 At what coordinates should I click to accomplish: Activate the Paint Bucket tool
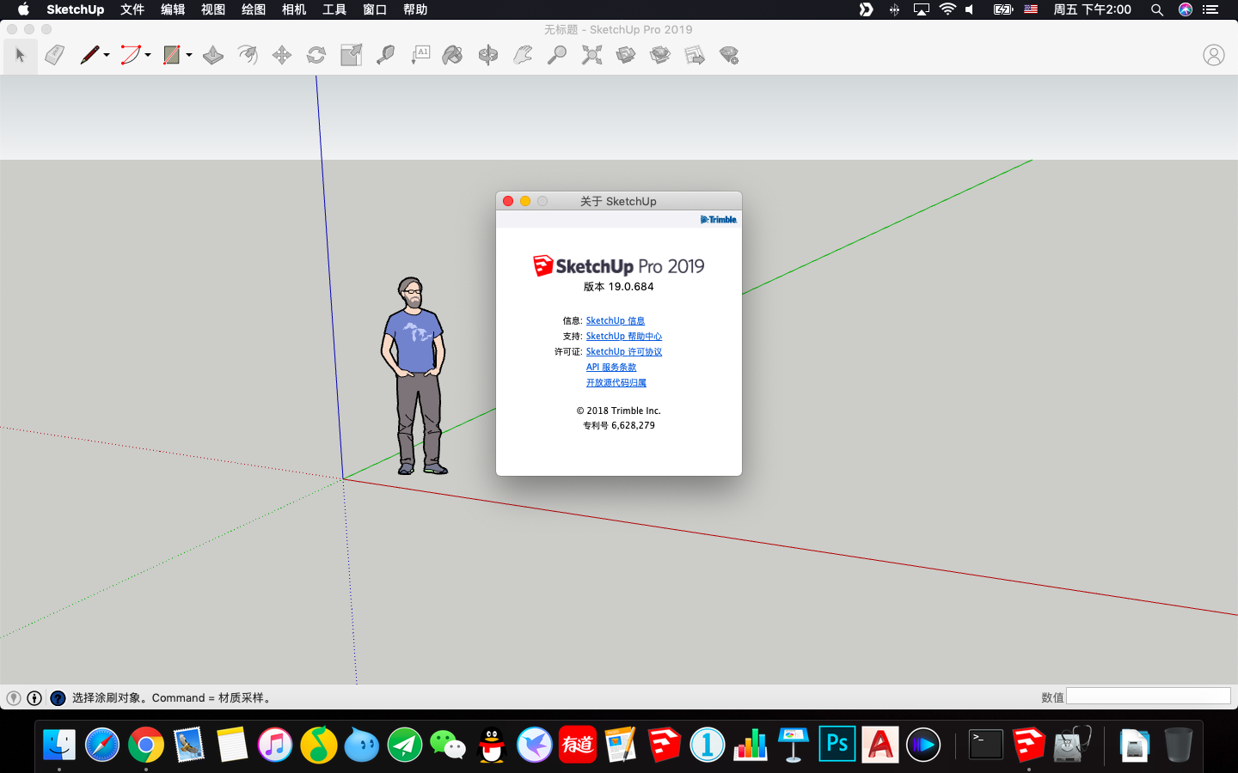point(453,56)
